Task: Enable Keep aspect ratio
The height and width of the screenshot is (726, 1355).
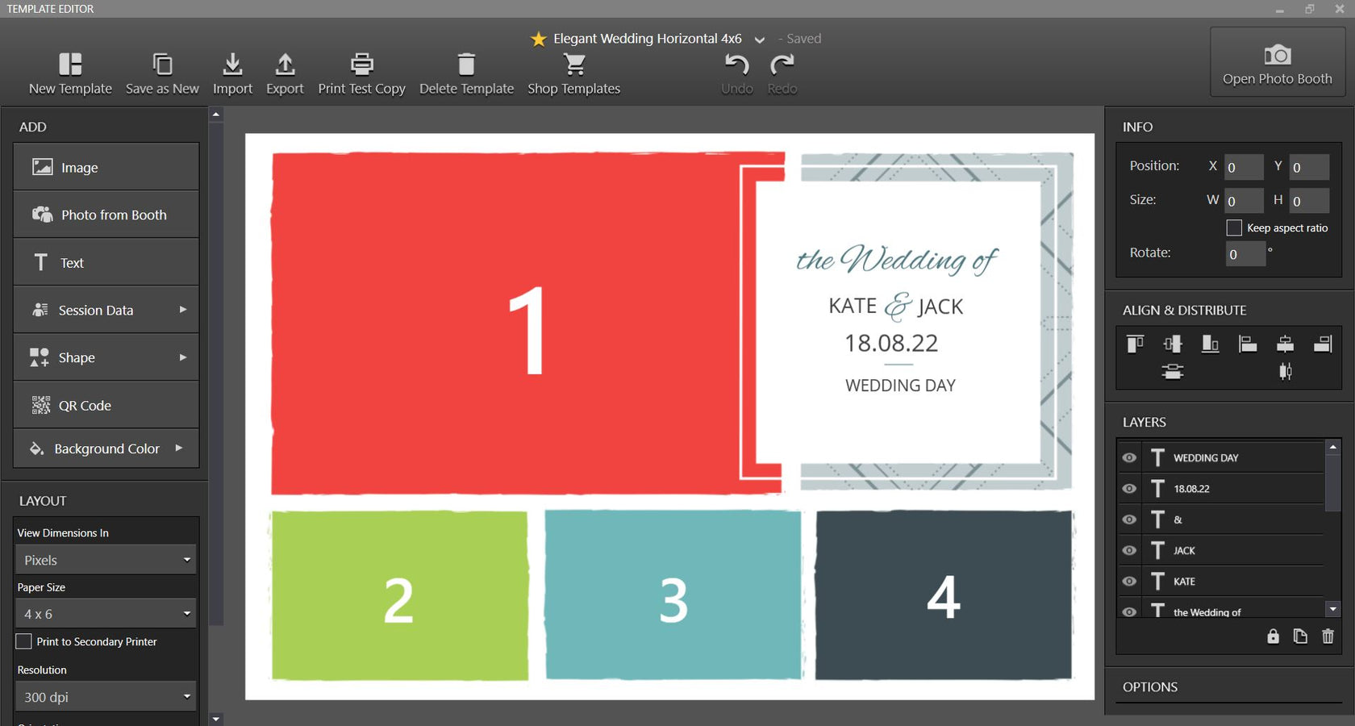Action: (x=1233, y=227)
